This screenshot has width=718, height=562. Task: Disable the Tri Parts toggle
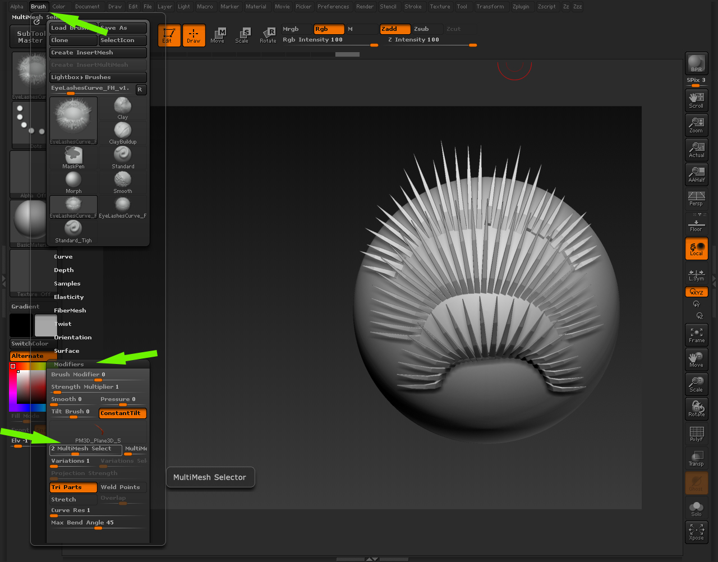73,487
